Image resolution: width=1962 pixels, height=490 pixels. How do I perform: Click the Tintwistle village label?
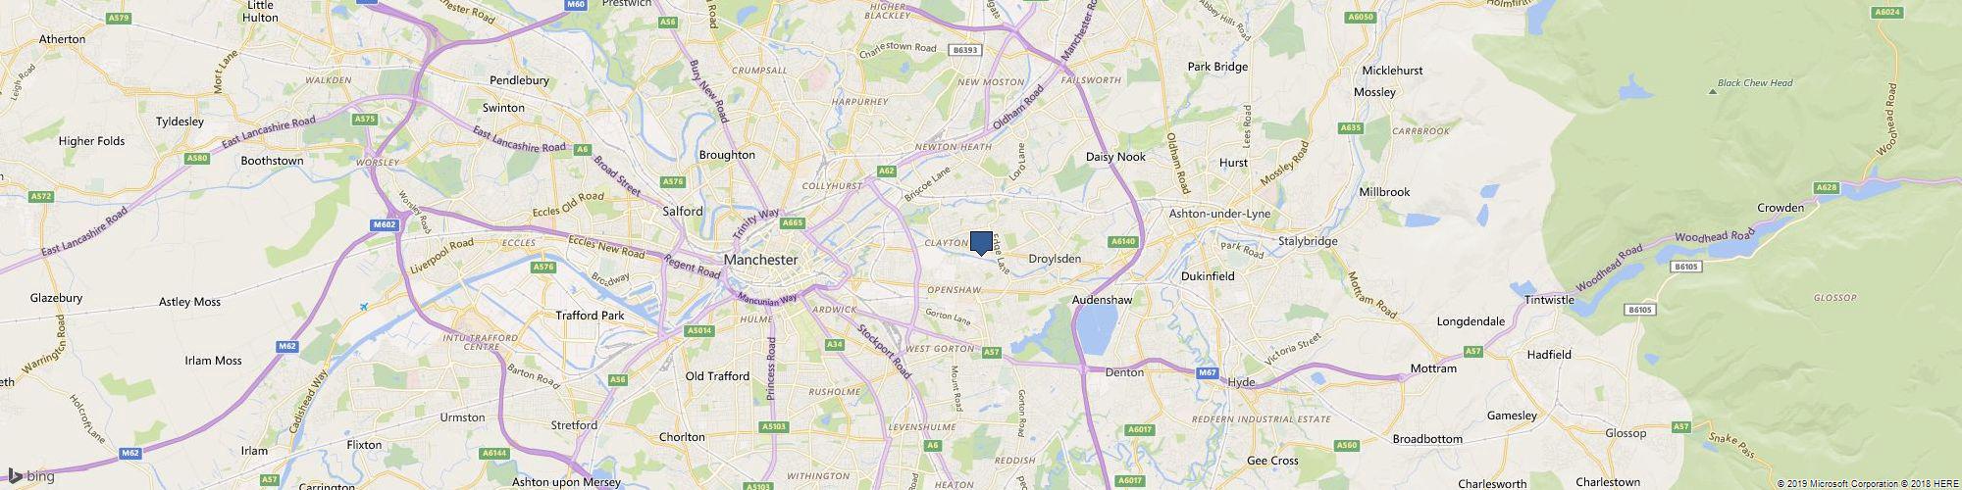pos(1549,300)
